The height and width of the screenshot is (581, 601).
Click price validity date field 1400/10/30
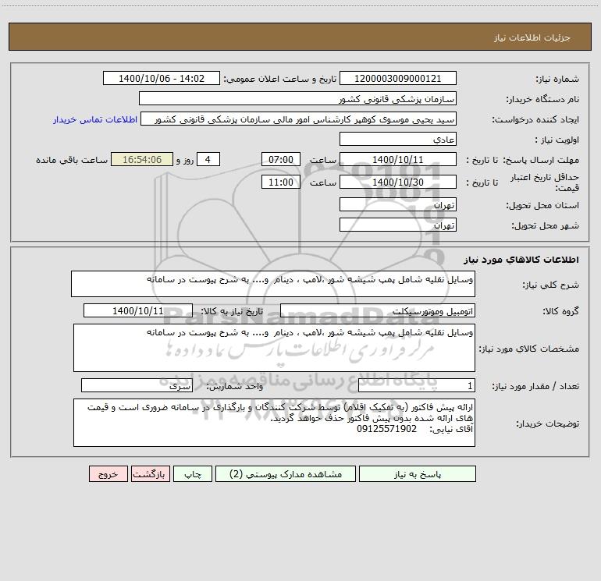click(398, 182)
